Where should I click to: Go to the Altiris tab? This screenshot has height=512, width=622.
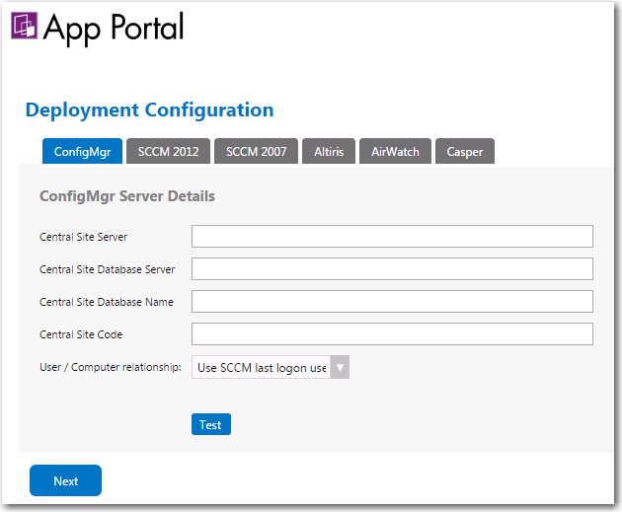coord(329,151)
